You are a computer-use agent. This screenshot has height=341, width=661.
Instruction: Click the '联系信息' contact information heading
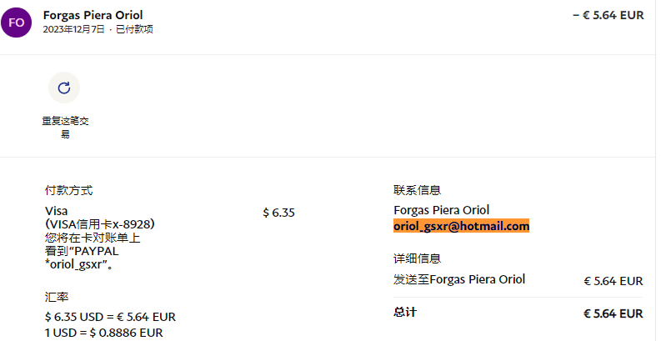[x=417, y=189]
